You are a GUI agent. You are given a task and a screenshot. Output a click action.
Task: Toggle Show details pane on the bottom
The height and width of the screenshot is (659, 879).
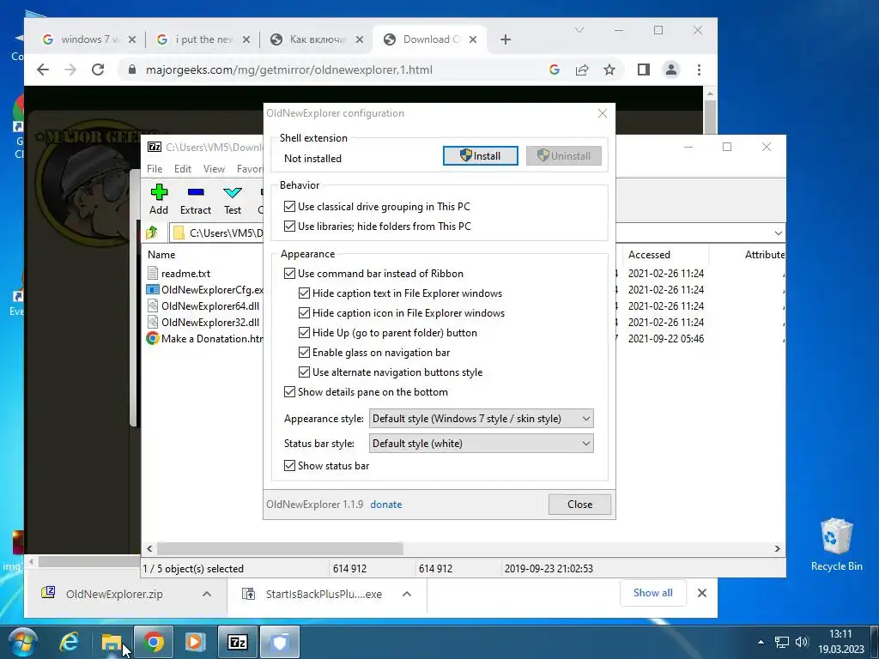coord(289,391)
